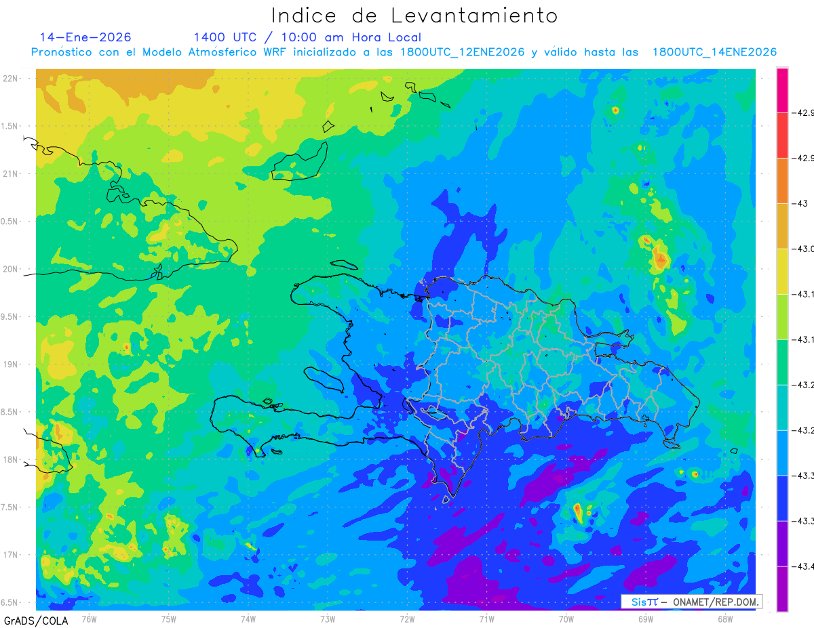Image resolution: width=814 pixels, height=628 pixels.
Task: Click the time text "1400 UTC / 10:00 am Hora Local"
Action: click(x=307, y=37)
